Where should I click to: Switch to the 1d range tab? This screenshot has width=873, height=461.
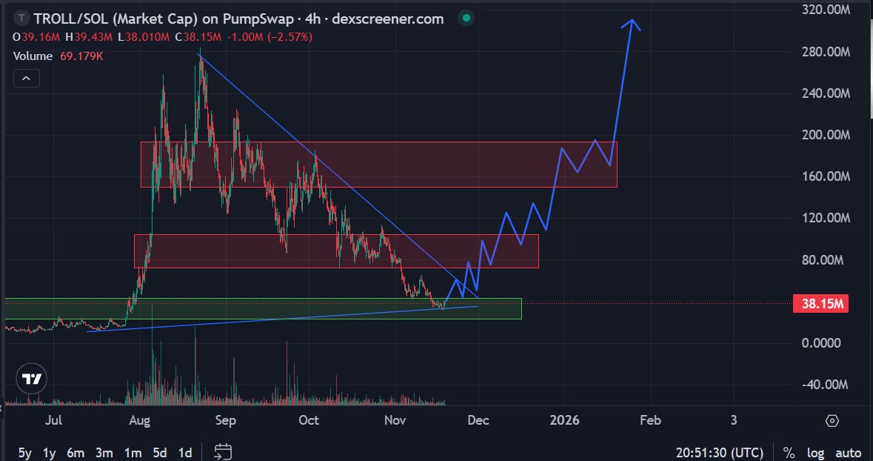coord(184,451)
